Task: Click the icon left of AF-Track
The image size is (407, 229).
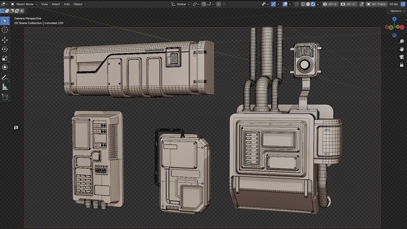Action: click(362, 4)
